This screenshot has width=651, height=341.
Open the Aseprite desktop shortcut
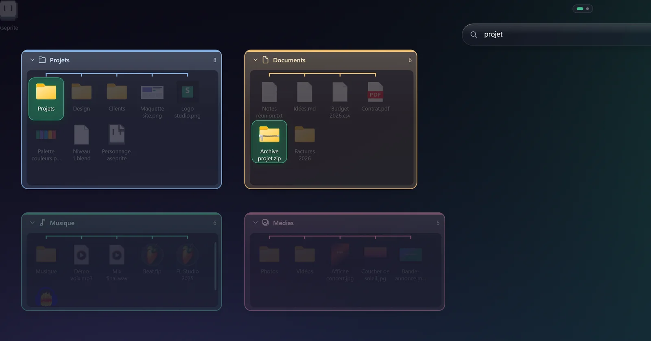9,15
